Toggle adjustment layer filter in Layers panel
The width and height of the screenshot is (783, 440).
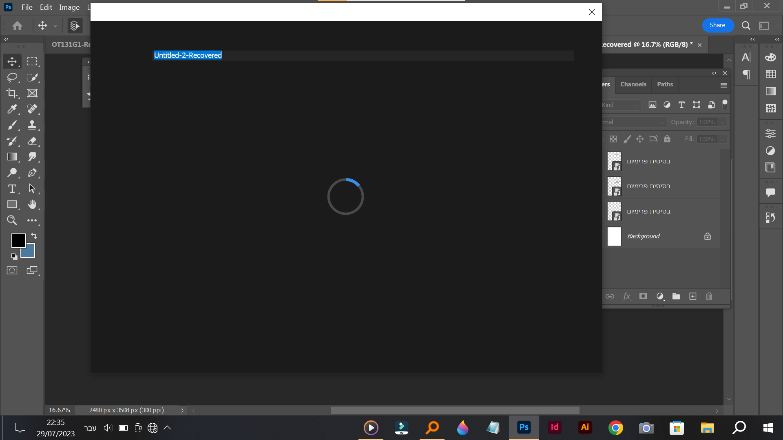point(667,105)
